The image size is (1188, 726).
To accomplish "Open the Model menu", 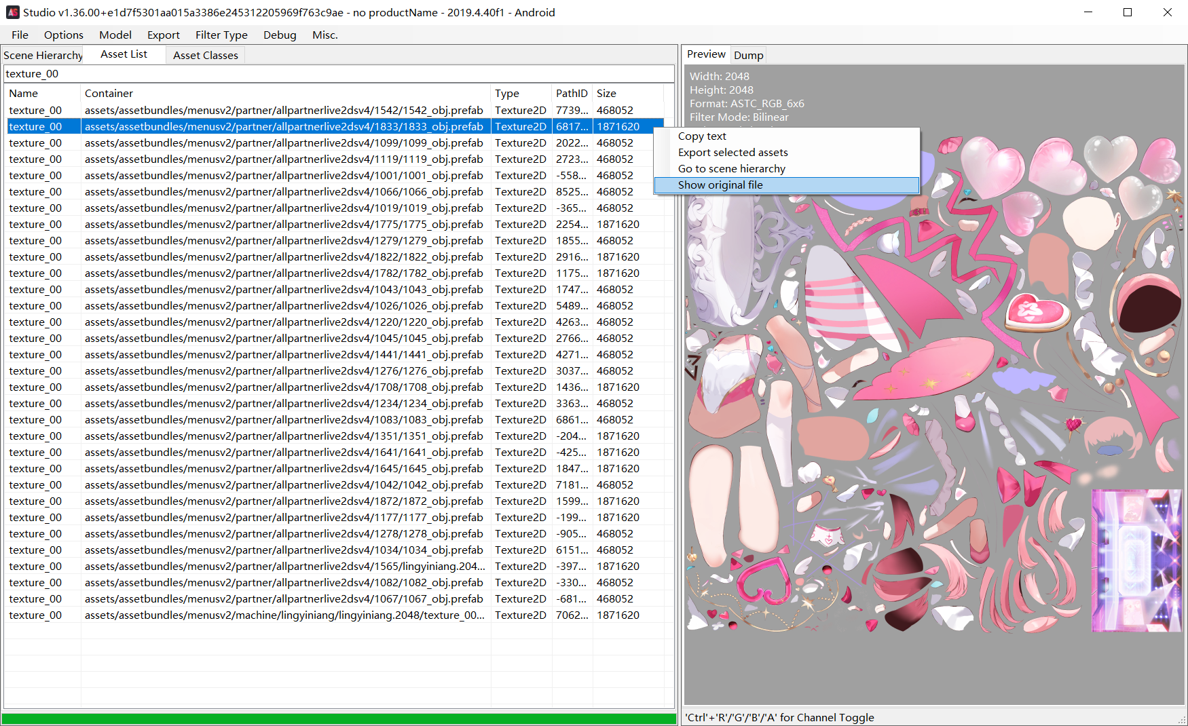I will (115, 35).
